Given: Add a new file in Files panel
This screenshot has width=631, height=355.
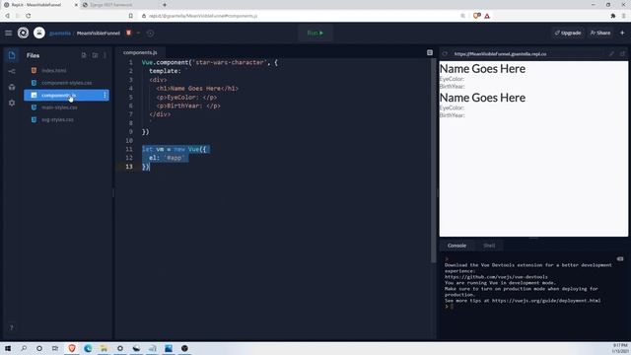Looking at the screenshot, I should pos(84,55).
